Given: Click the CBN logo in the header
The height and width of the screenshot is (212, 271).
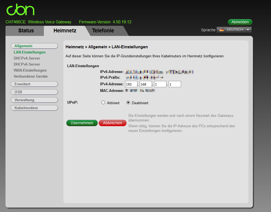Looking at the screenshot, I should (x=20, y=10).
